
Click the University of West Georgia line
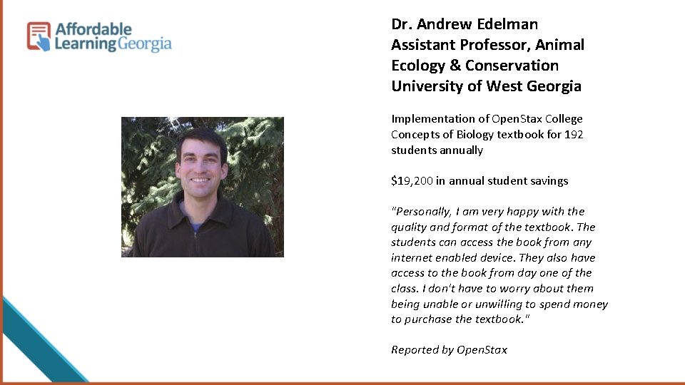click(486, 86)
